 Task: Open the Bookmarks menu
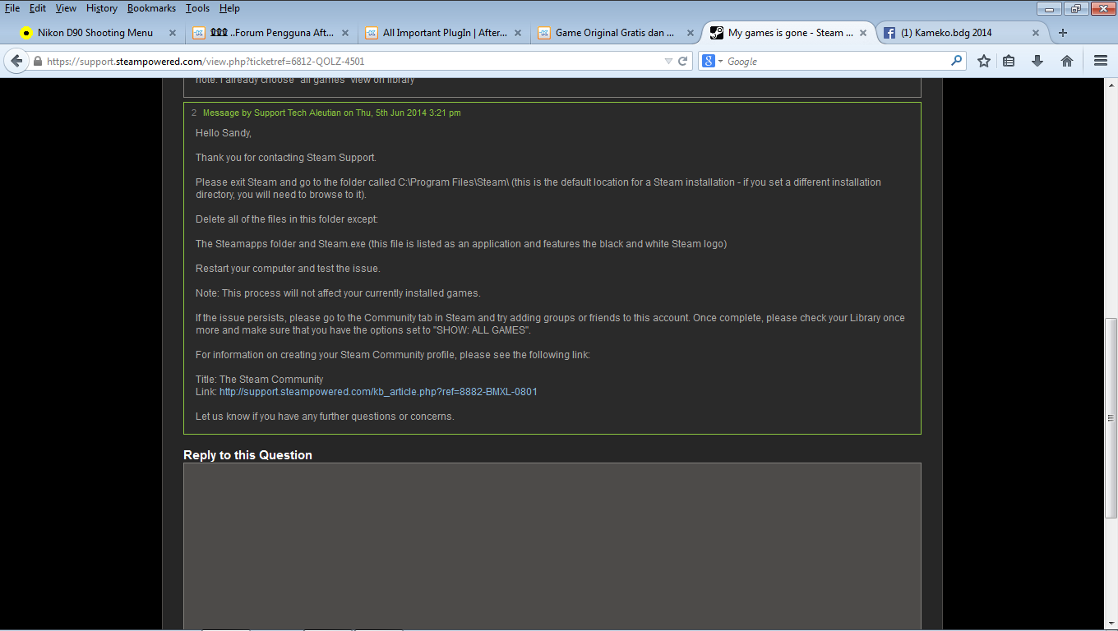coord(151,8)
